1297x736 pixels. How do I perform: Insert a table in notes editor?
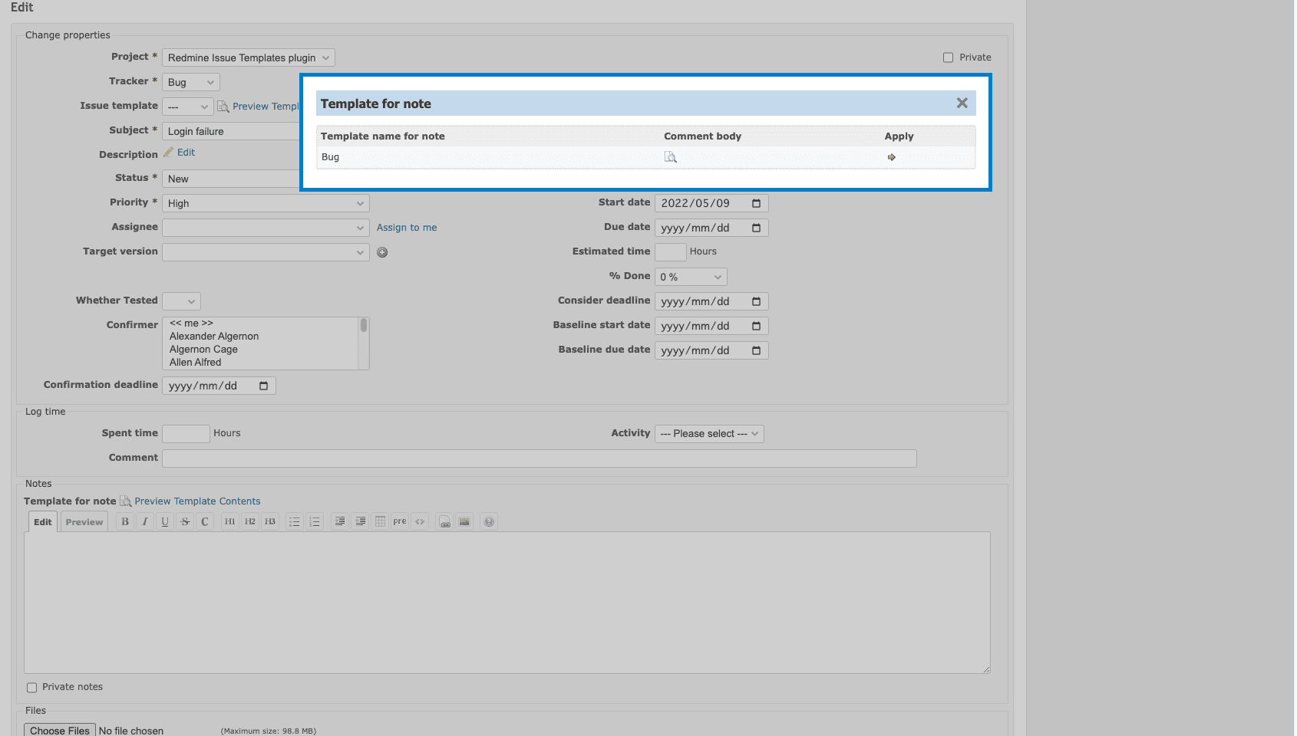click(x=380, y=522)
